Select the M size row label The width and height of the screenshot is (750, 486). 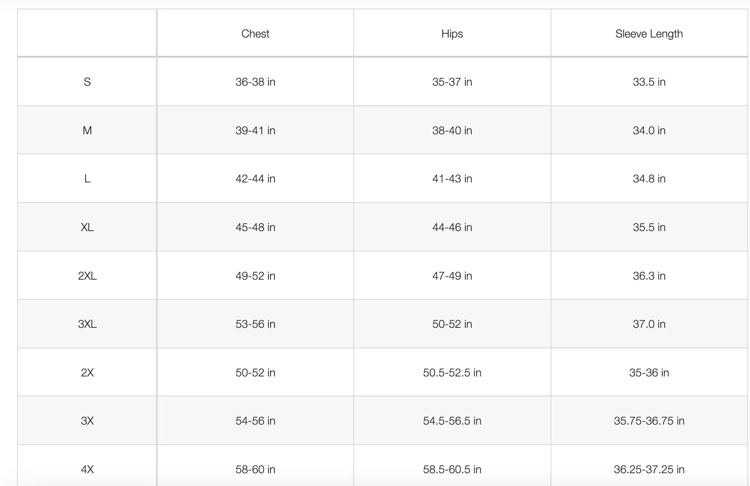tap(87, 130)
